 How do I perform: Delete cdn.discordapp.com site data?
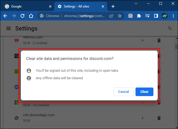point(159,118)
